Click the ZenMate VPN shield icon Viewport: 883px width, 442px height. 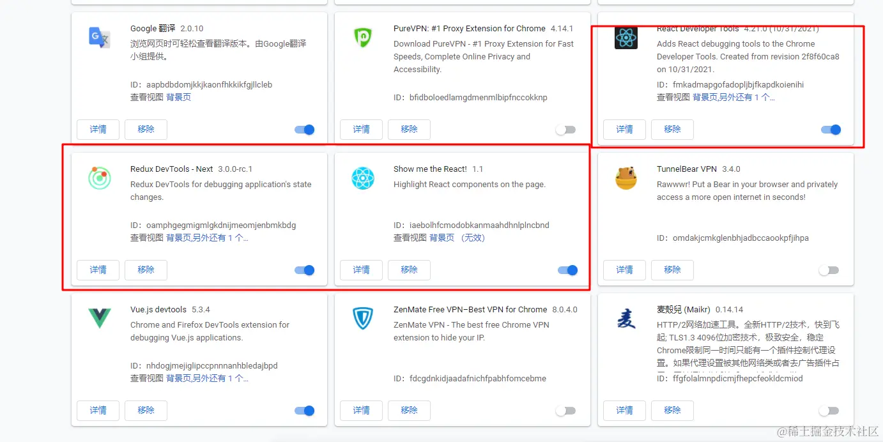[363, 319]
